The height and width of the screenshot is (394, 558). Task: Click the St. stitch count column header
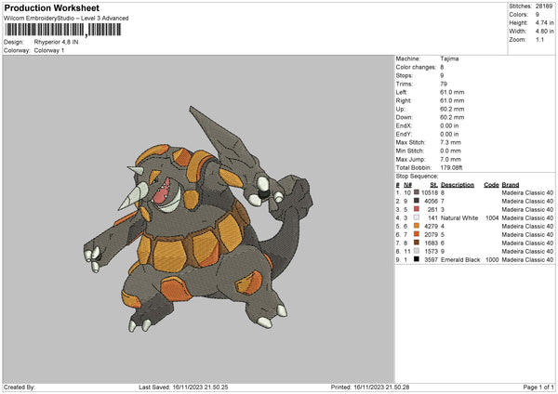coord(433,184)
